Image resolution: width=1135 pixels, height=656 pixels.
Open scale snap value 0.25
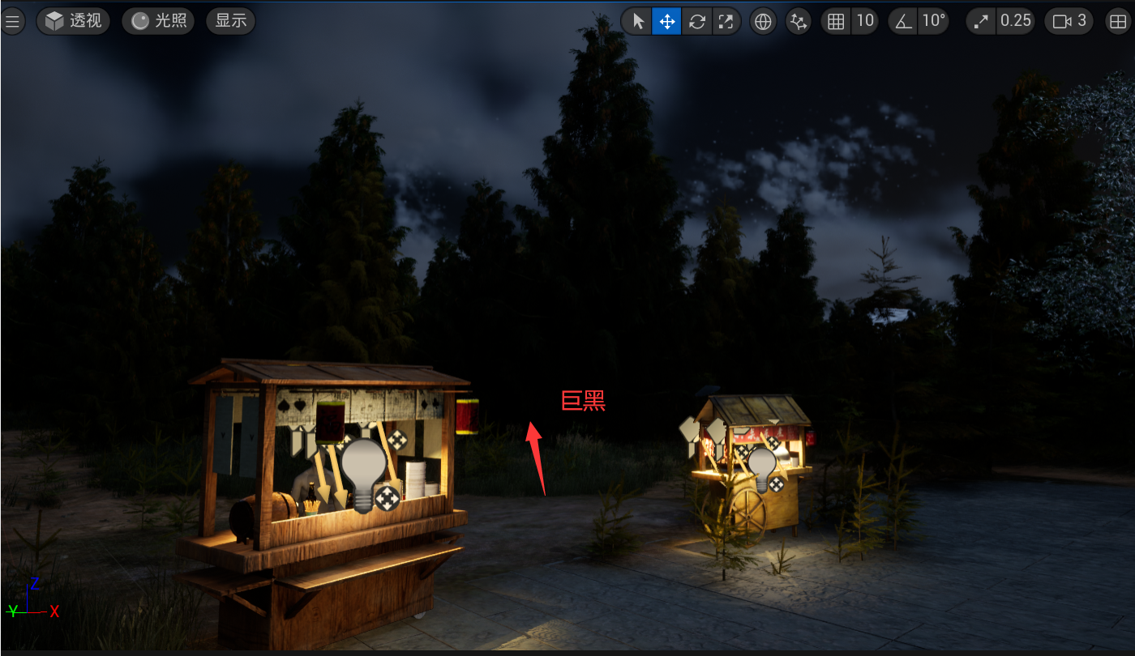[x=1016, y=21]
